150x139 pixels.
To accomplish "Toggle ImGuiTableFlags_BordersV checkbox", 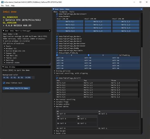I will click(57, 41).
